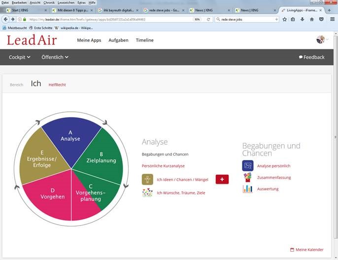Click the Zusammenfassung puzzle icon
Screen dimensions: 338x260
(247, 178)
